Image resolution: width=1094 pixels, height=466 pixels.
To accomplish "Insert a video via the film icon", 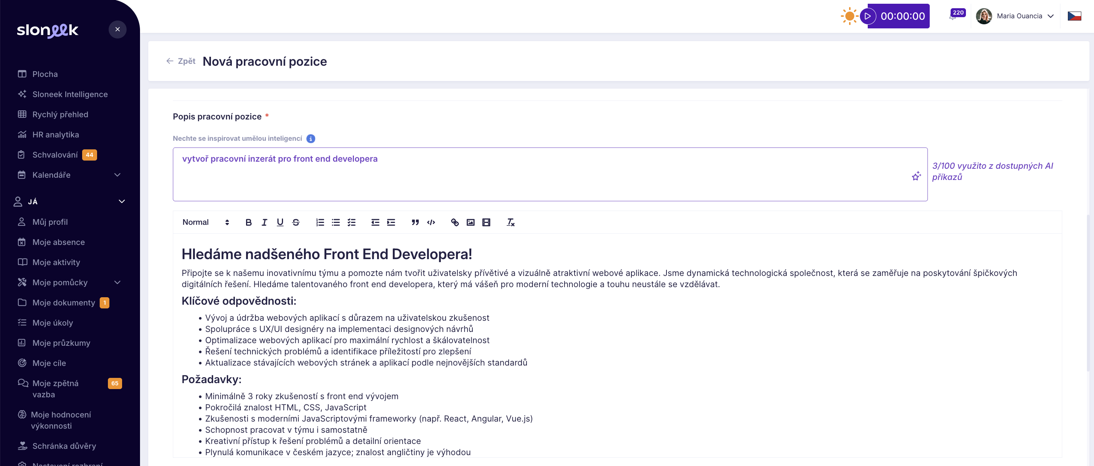I will coord(486,222).
